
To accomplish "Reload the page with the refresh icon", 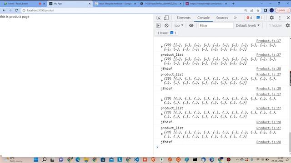I will tap(16, 10).
